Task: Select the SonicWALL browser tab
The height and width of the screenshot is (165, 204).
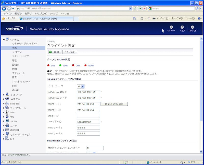Action: [46, 19]
